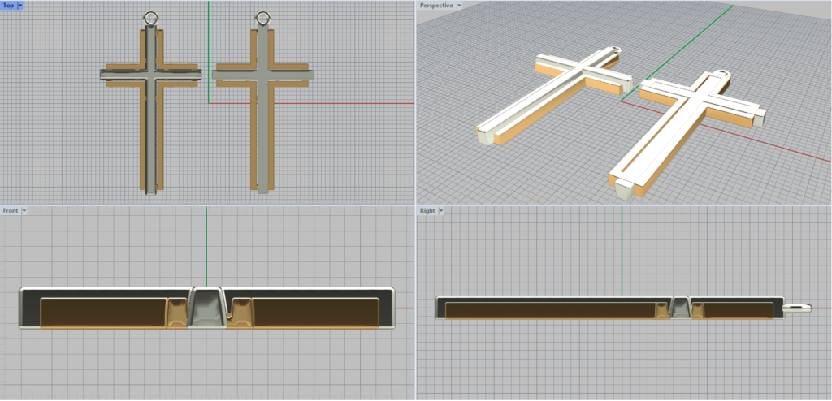Select the bail loop in Right viewport

[798, 308]
